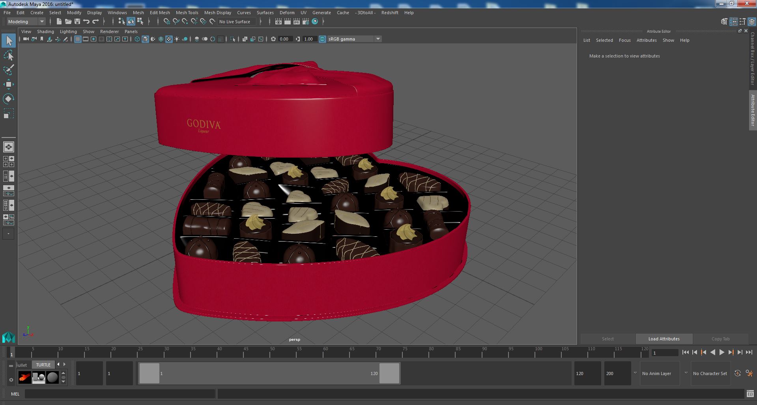Activate the Paint selection tool
757x405 pixels.
(x=9, y=70)
